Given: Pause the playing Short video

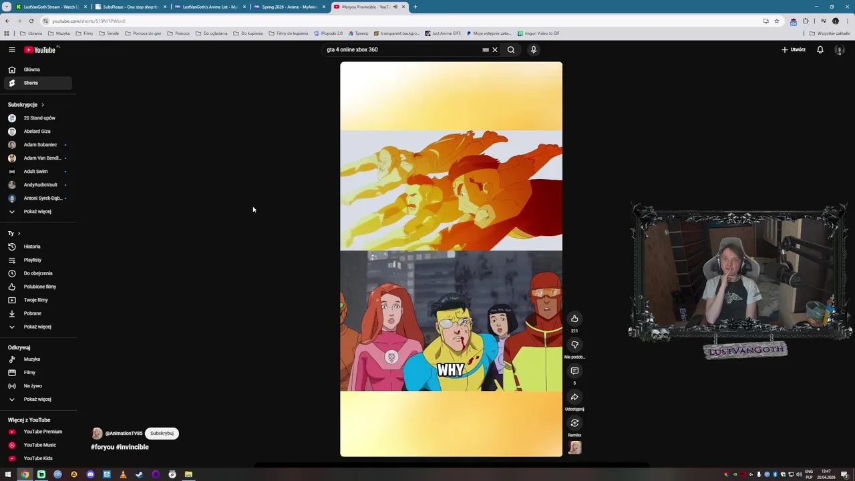Looking at the screenshot, I should [x=451, y=259].
